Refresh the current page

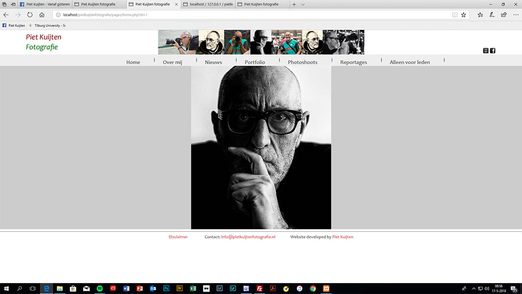point(30,15)
